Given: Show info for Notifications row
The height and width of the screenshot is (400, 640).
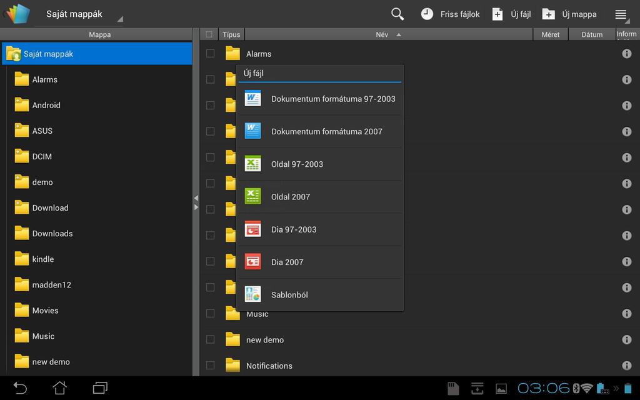Looking at the screenshot, I should click(x=626, y=365).
